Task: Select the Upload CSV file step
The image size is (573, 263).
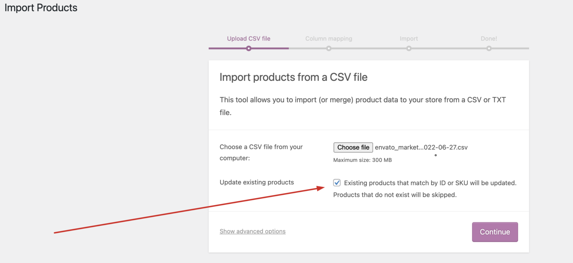Action: (248, 38)
